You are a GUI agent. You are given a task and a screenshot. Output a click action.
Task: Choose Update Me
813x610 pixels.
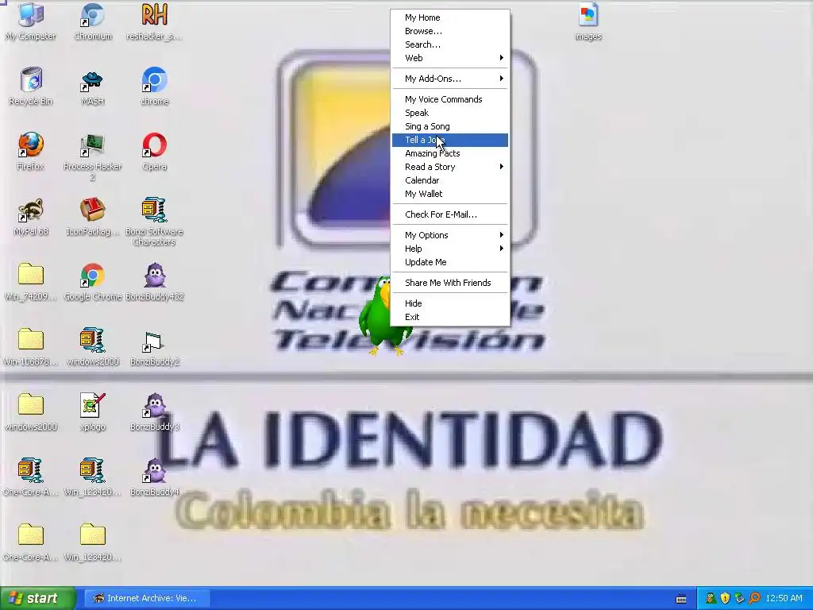(450, 262)
